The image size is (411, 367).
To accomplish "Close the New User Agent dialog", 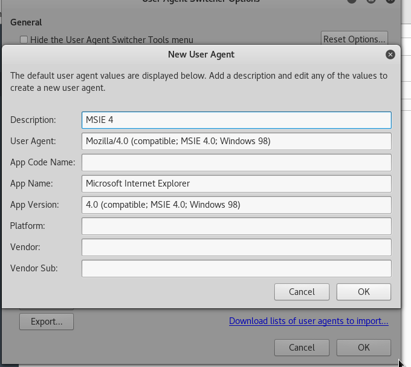I will (x=390, y=55).
